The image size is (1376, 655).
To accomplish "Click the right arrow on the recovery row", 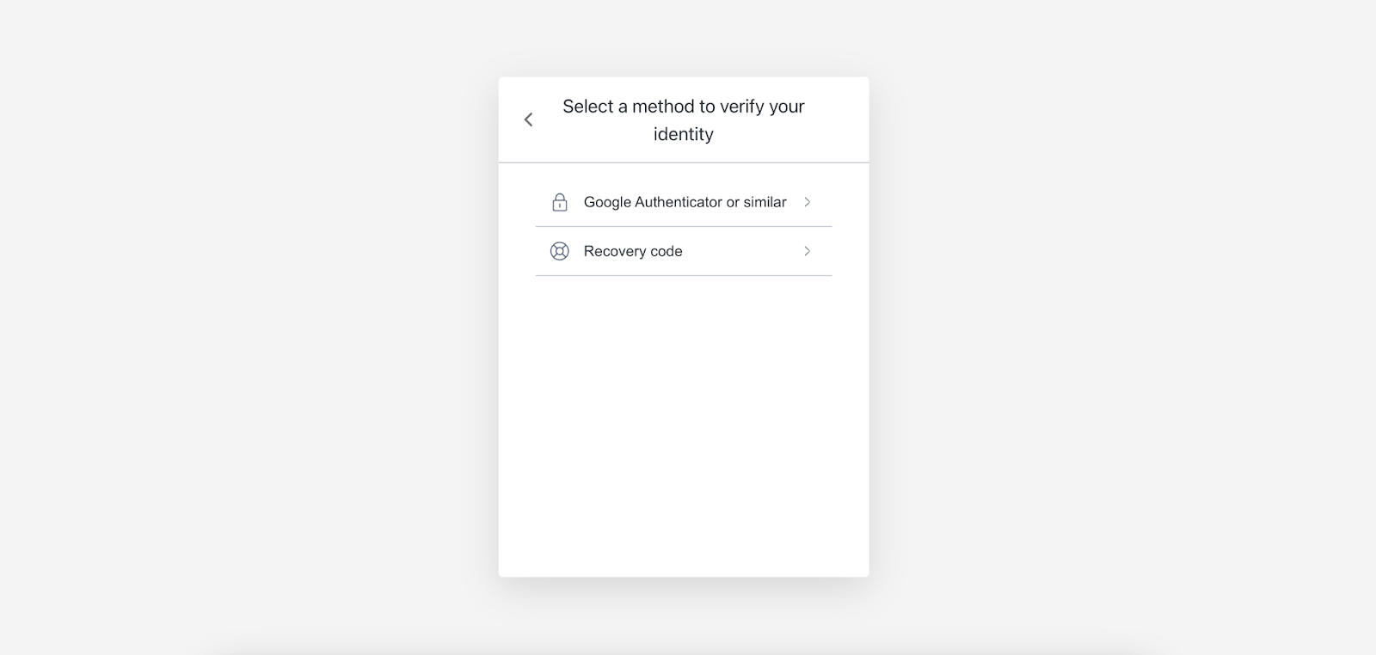I will (807, 251).
